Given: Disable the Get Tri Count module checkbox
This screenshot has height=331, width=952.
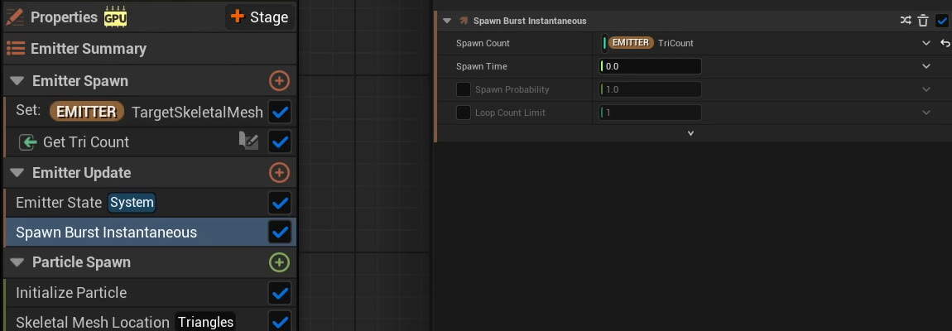Looking at the screenshot, I should coord(280,142).
